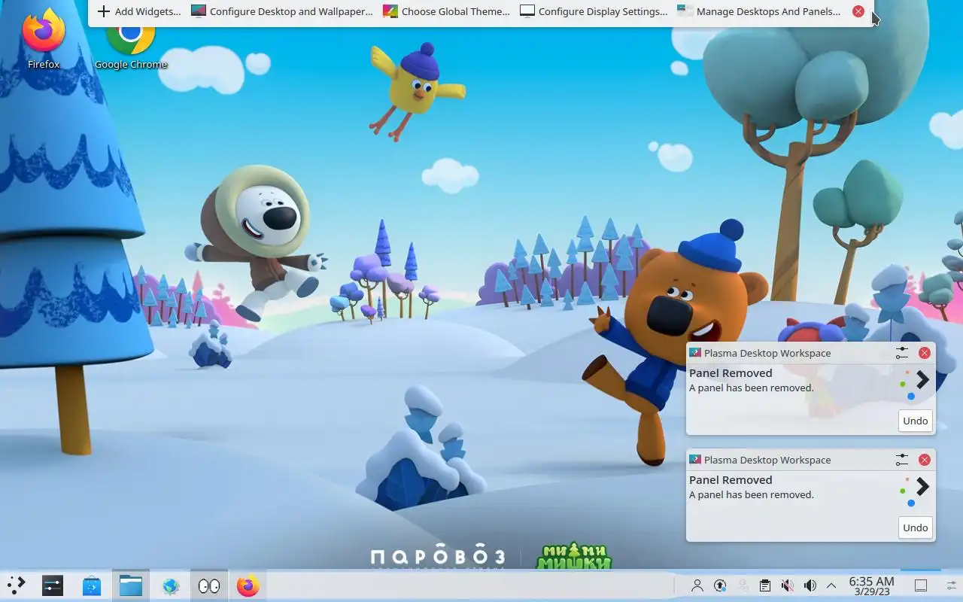Click Manage Desktops And Panels

(x=759, y=11)
